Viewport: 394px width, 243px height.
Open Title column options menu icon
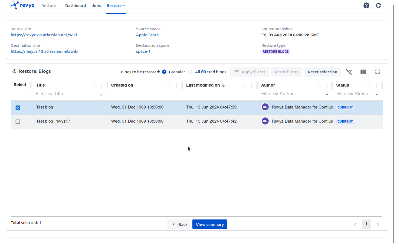[x=102, y=86]
